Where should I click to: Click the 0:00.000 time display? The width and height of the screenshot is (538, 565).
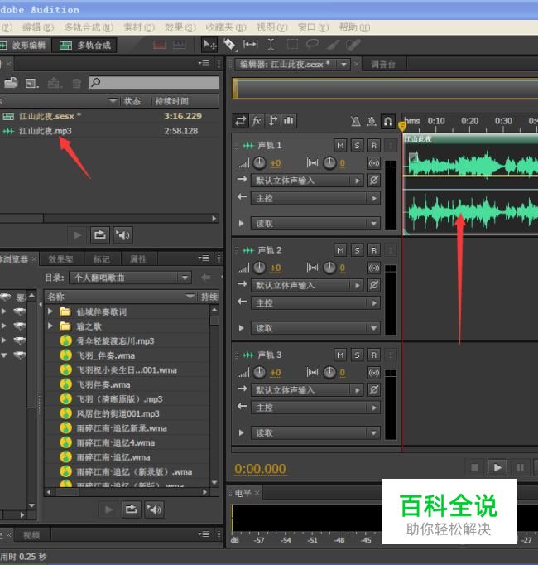point(261,469)
